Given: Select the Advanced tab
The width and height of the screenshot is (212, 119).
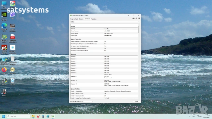Looking at the screenshot, I should click(x=87, y=19).
